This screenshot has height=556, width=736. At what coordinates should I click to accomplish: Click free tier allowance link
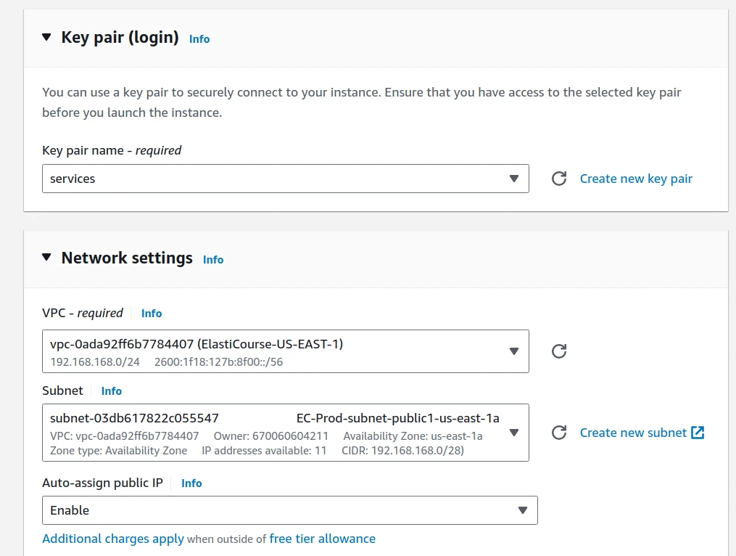pyautogui.click(x=323, y=539)
